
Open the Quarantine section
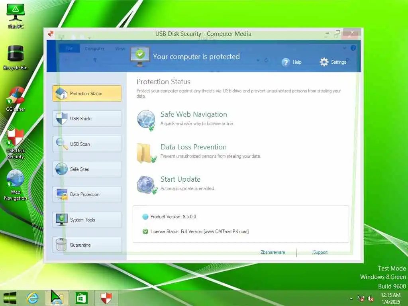tap(87, 245)
